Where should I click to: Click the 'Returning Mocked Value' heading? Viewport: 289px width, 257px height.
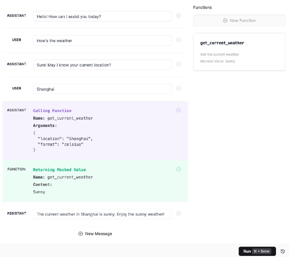click(x=59, y=170)
